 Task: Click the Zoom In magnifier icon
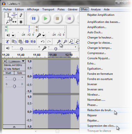click(x=59, y=42)
